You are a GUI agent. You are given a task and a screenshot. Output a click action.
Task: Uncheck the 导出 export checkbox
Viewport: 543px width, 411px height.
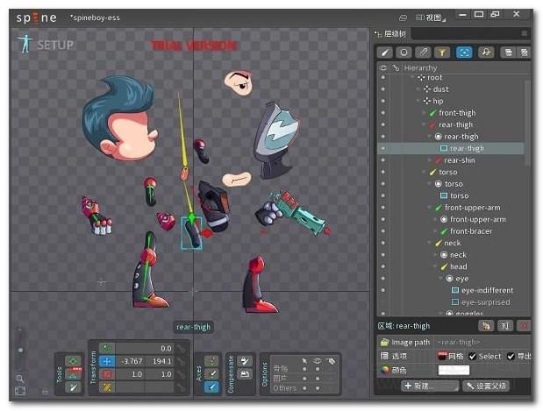511,356
